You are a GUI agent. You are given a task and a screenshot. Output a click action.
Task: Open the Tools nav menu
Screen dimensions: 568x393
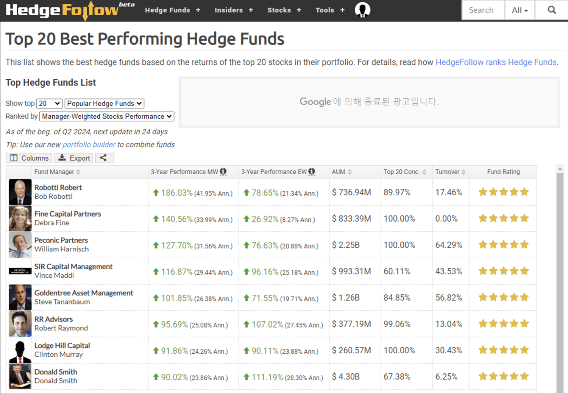click(330, 10)
